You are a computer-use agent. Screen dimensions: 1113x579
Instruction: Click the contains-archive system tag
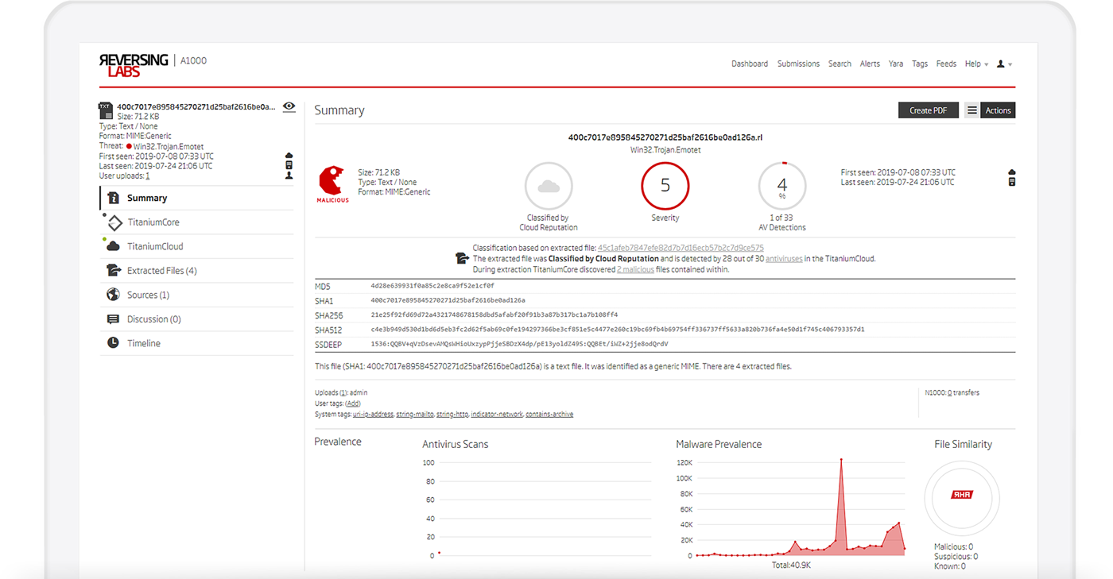click(549, 414)
